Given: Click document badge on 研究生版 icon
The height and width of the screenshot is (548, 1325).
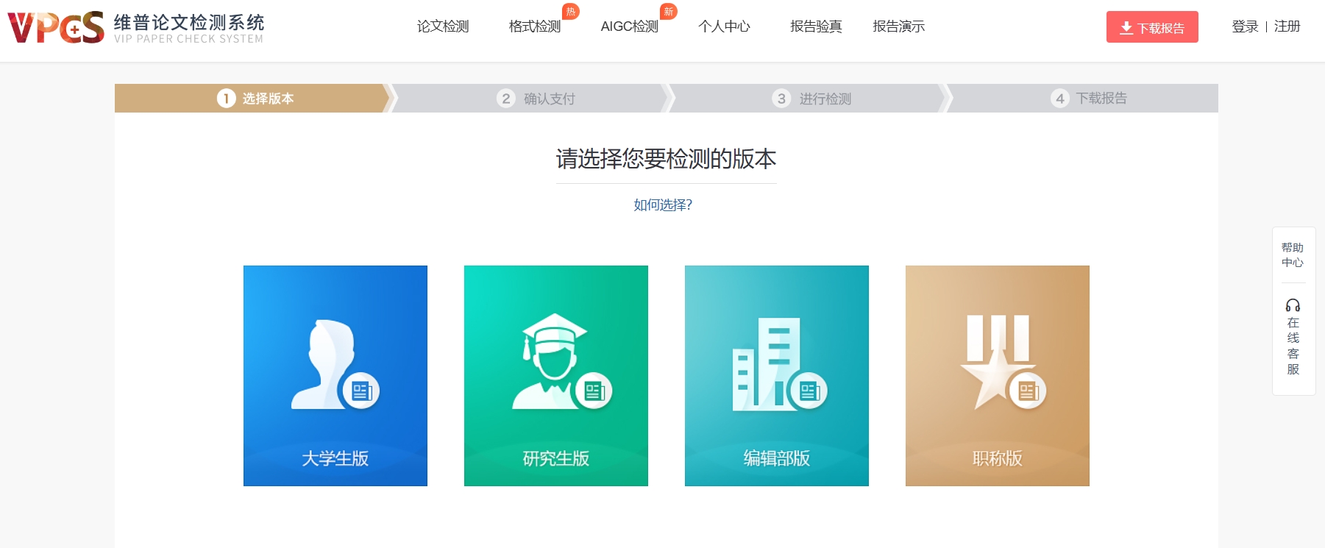Looking at the screenshot, I should coord(594,391).
